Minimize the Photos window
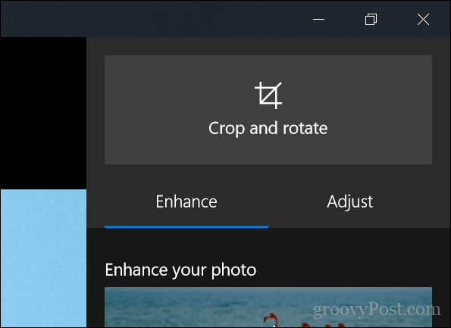The image size is (451, 328). click(318, 19)
